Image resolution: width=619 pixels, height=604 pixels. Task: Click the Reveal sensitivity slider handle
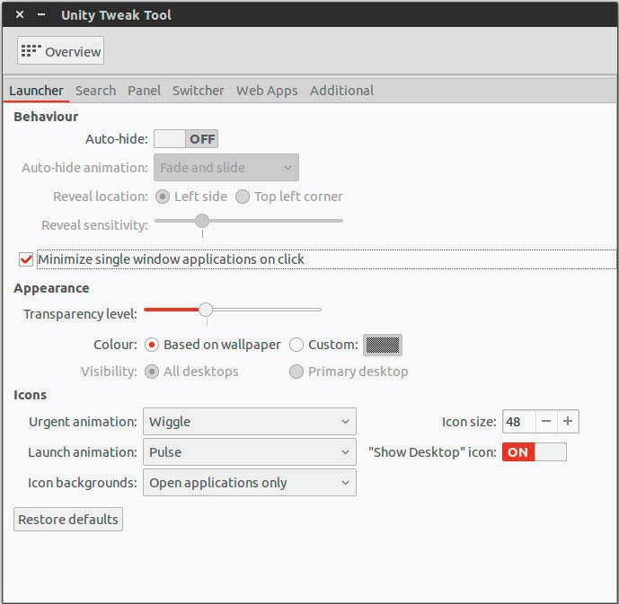(202, 221)
